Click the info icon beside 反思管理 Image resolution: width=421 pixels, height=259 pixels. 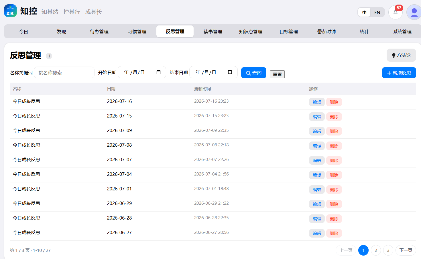[49, 56]
